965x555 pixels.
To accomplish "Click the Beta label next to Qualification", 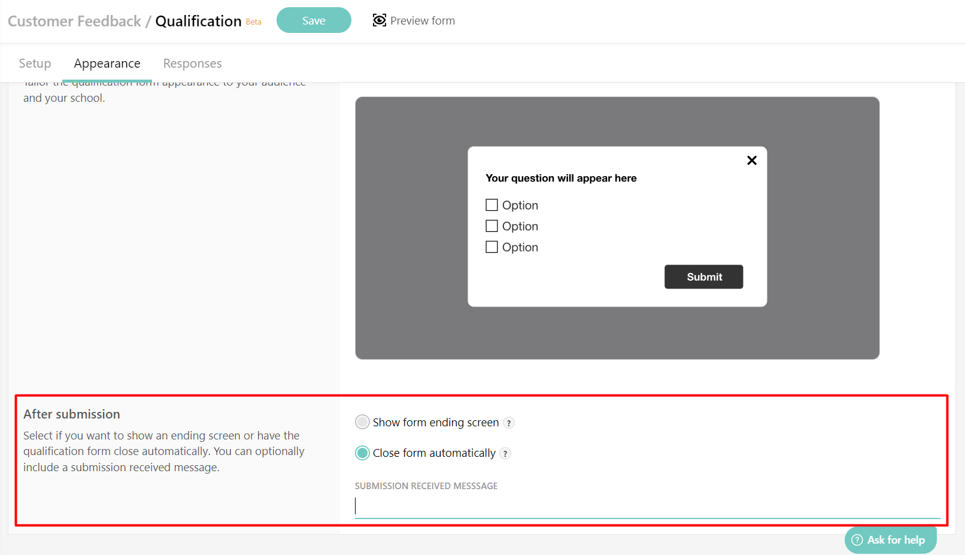I will pos(253,22).
